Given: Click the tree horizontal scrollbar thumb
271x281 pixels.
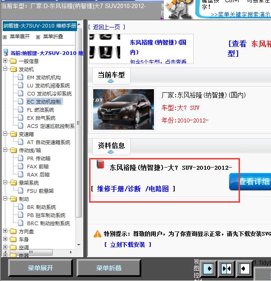Looking at the screenshot, I should tap(31, 252).
